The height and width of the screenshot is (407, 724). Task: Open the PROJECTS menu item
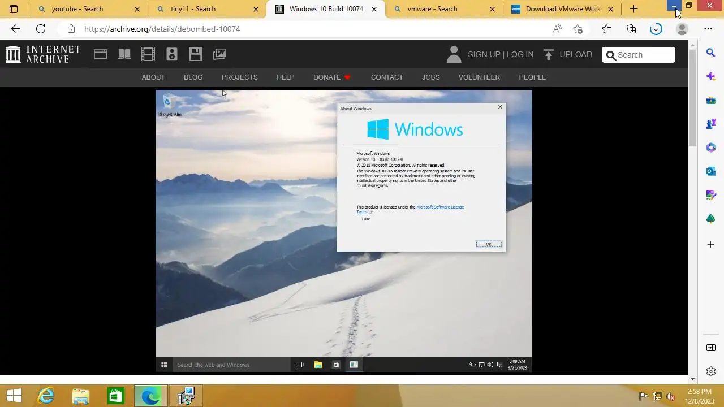pyautogui.click(x=239, y=77)
